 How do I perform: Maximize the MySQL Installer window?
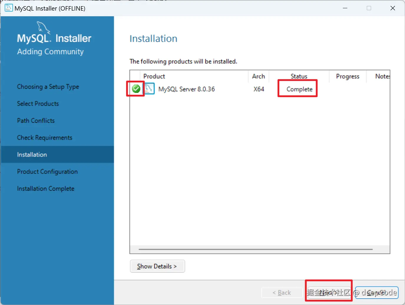(x=369, y=8)
